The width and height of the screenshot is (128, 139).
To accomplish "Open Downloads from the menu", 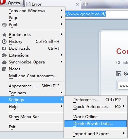I will point(33,48).
